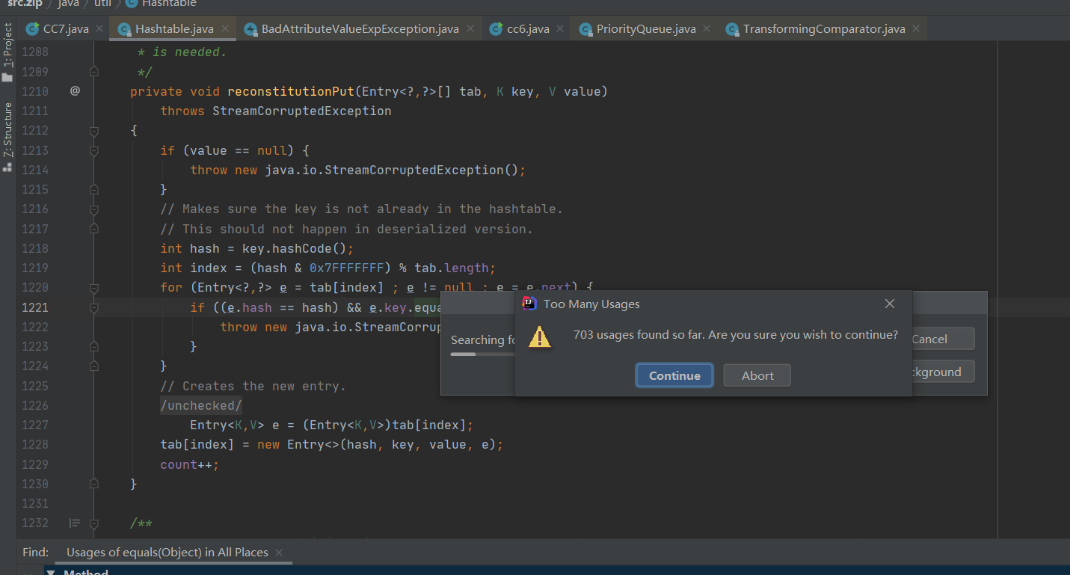The width and height of the screenshot is (1070, 575).
Task: Open the BadAttributeValueExpException.java tab
Action: (x=360, y=29)
